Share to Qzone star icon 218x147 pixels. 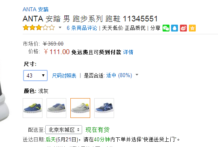[x=192, y=28]
